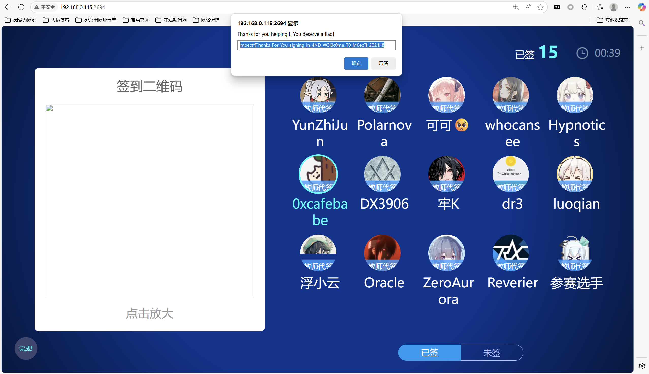
Task: Open the 赛事官网 bookmark folder
Action: coord(136,20)
